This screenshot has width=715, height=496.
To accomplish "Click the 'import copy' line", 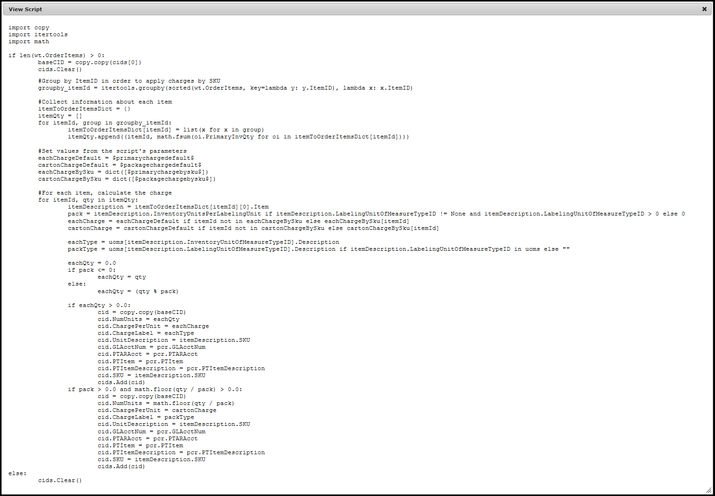I will pos(29,27).
